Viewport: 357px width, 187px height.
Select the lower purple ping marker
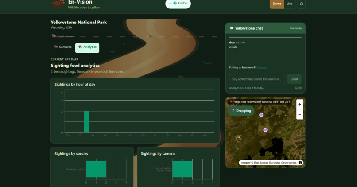click(265, 130)
